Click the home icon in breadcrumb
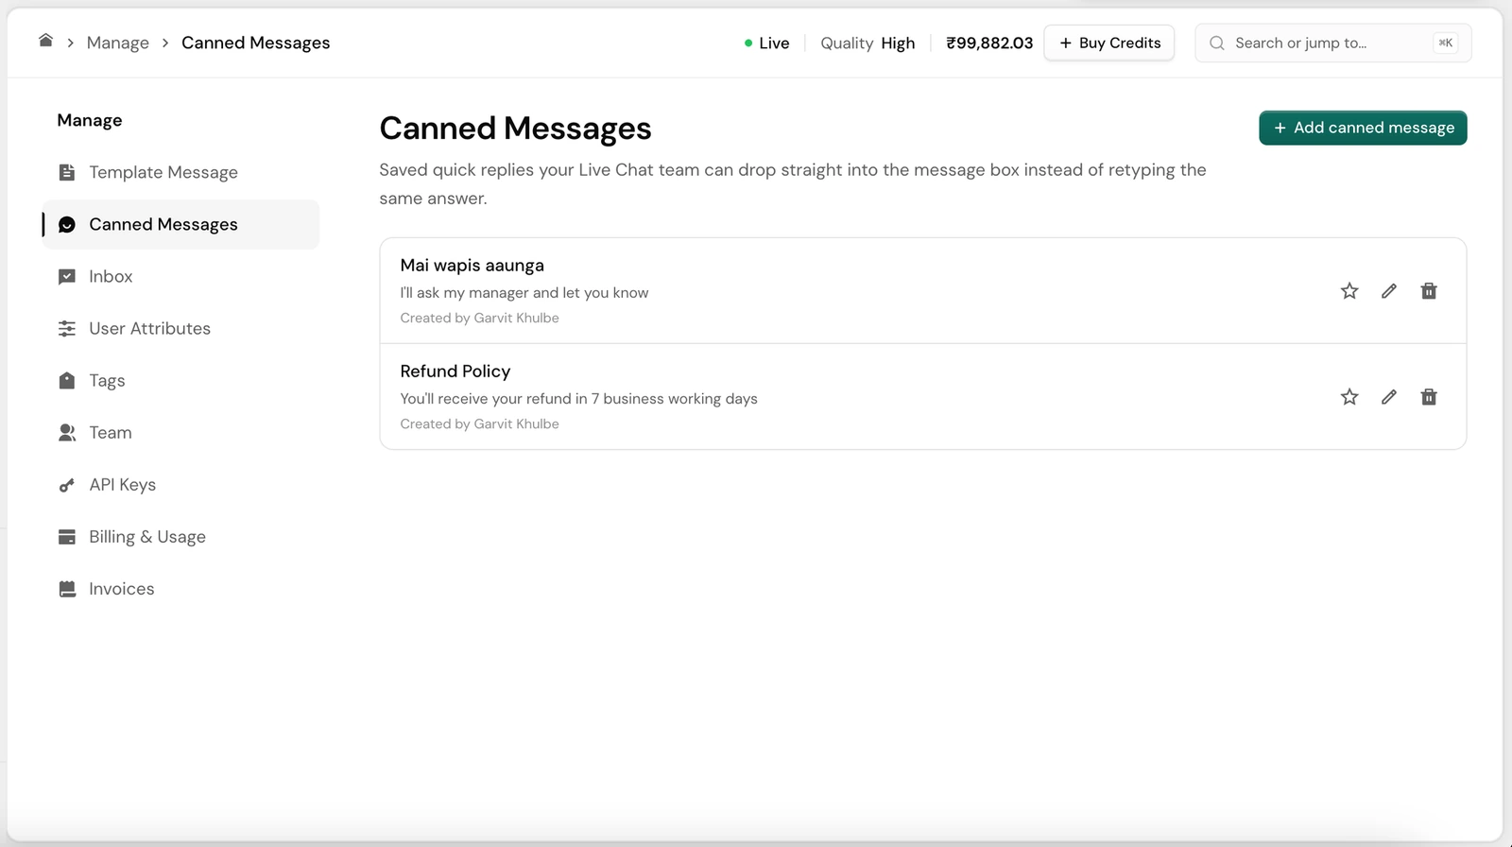The image size is (1512, 847). 45,40
